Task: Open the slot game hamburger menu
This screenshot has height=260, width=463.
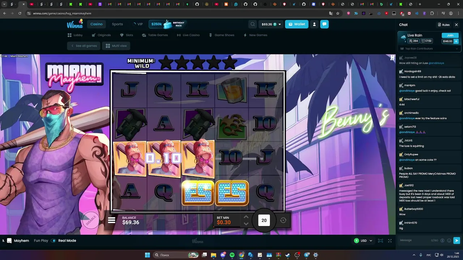Action: pyautogui.click(x=111, y=220)
